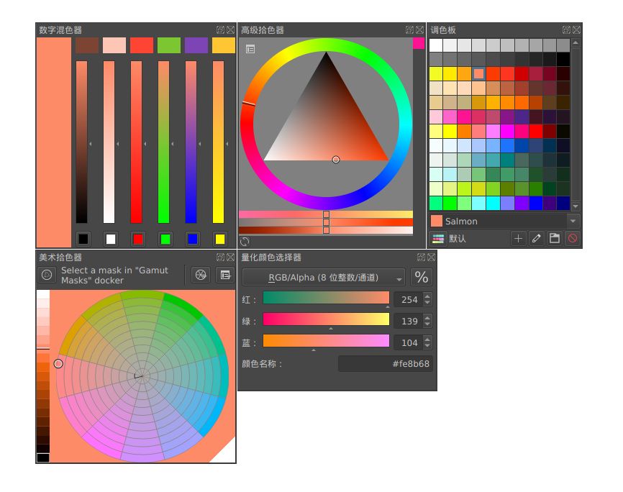
Task: Click the folder icon in palette docker
Action: click(555, 239)
